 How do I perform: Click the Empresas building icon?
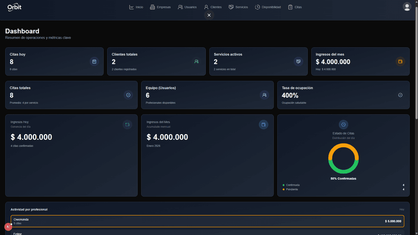coord(152,7)
